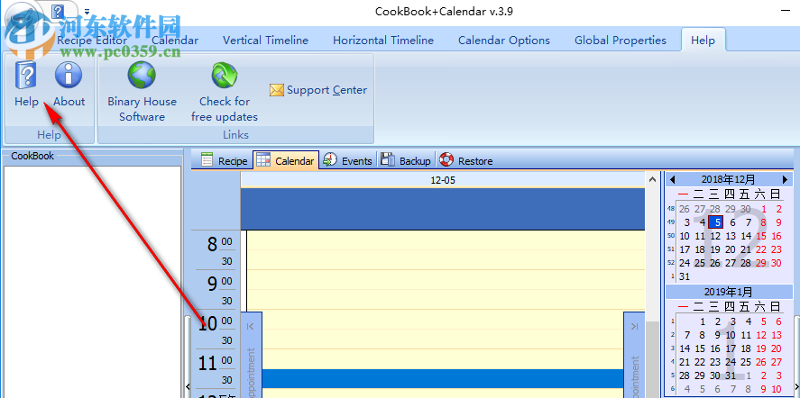Image resolution: width=800 pixels, height=398 pixels.
Task: Select December 22 in mini calendar
Action: [x=760, y=249]
